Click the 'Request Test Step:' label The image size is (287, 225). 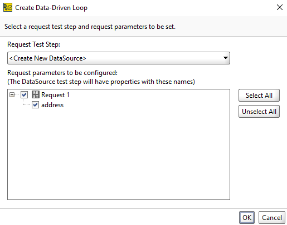tap(33, 44)
